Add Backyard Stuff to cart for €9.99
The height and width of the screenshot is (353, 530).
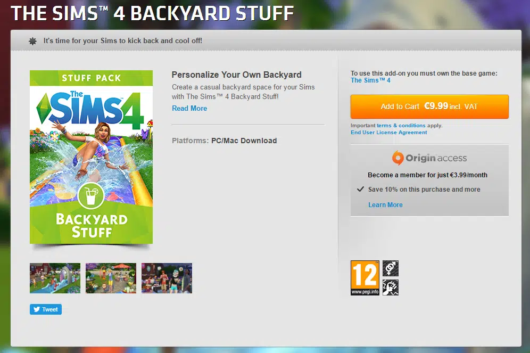point(429,106)
